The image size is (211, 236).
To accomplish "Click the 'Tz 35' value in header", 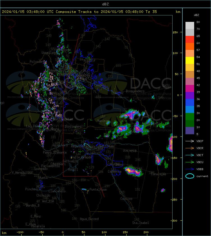I will [151, 12].
